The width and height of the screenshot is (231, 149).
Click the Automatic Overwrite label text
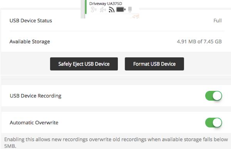click(34, 122)
